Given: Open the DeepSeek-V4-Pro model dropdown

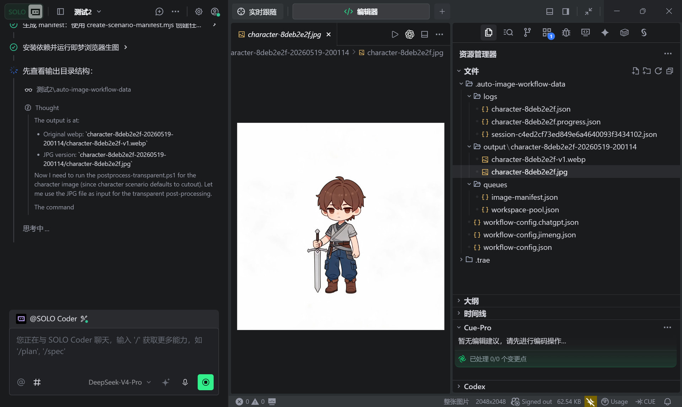Looking at the screenshot, I should [120, 382].
